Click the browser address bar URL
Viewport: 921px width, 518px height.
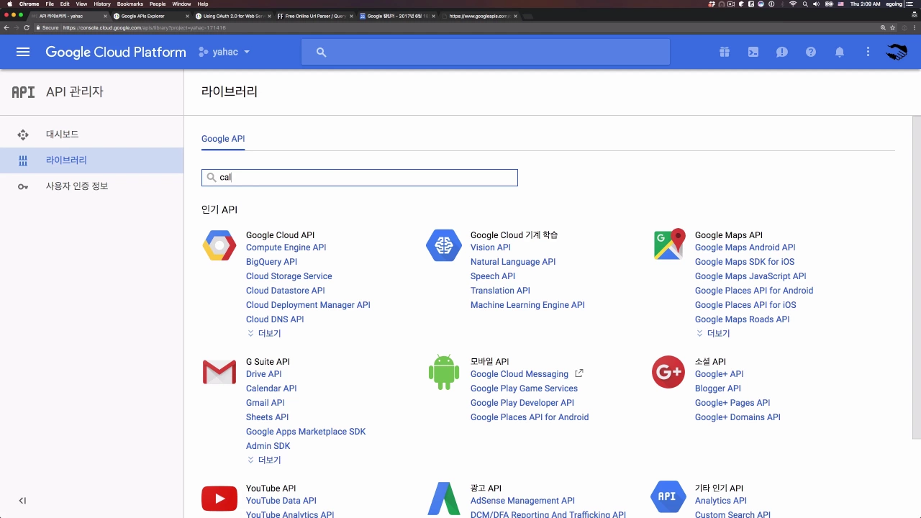point(144,27)
